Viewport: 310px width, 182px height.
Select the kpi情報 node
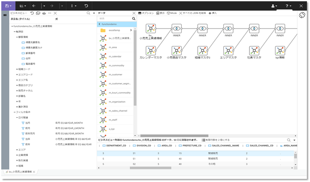[x=280, y=50]
